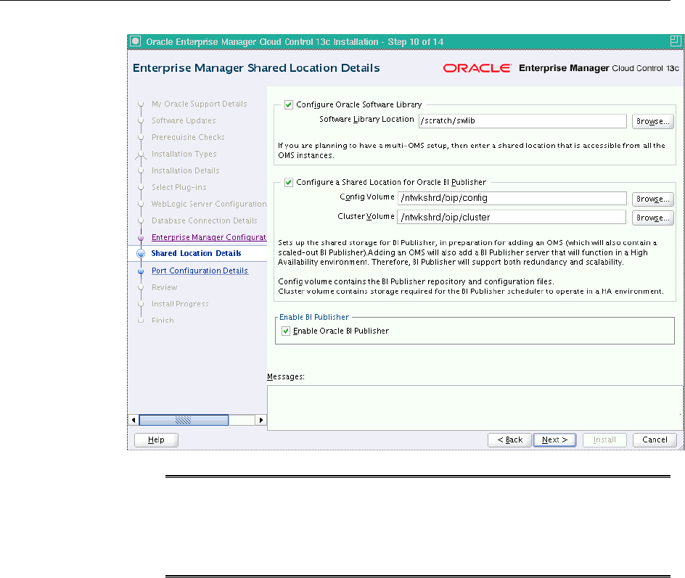The image size is (685, 578).
Task: Click Next to continue installation
Action: pos(554,439)
